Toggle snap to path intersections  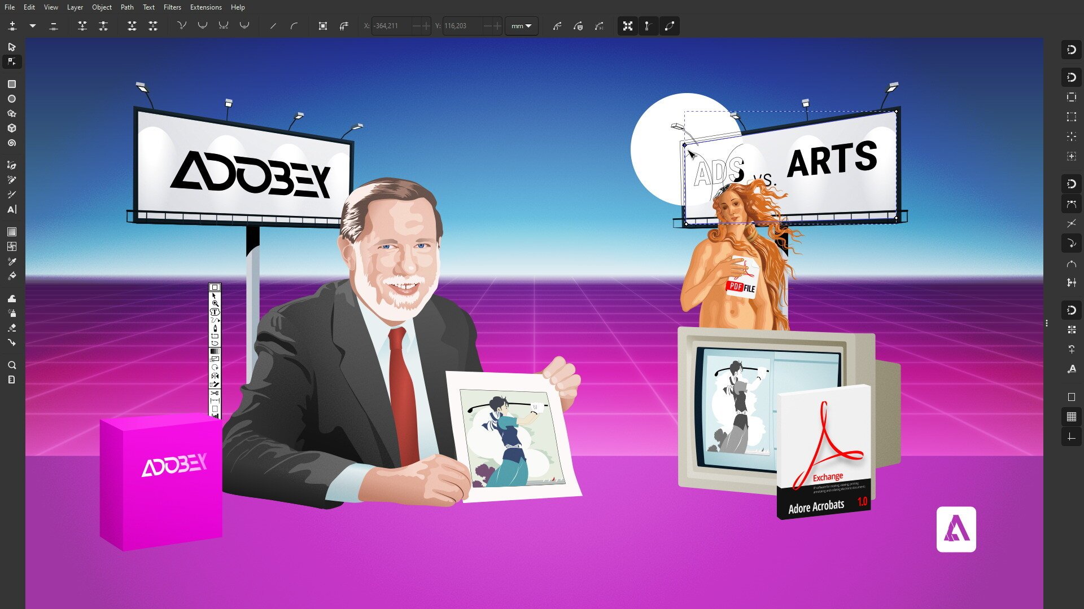coord(1072,224)
